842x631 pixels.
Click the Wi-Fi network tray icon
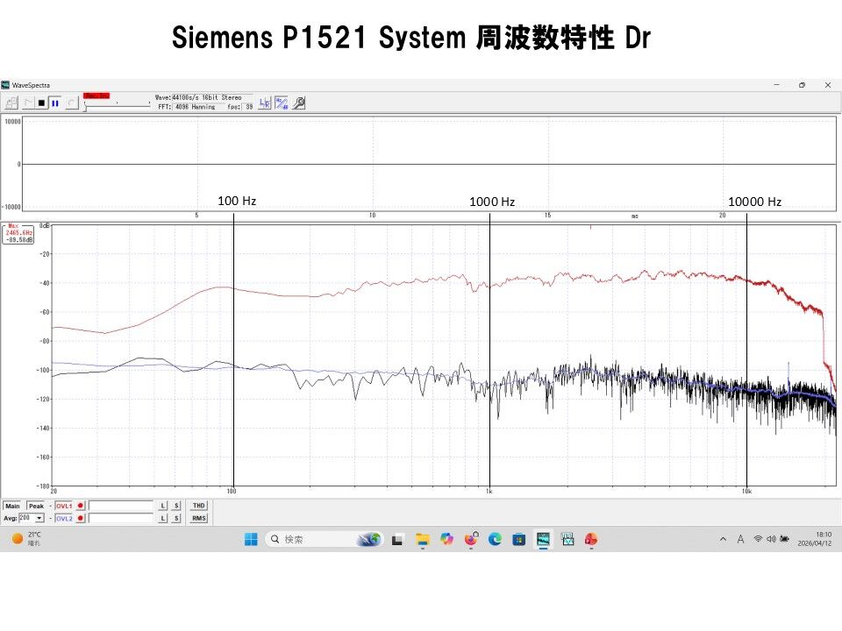coord(758,539)
